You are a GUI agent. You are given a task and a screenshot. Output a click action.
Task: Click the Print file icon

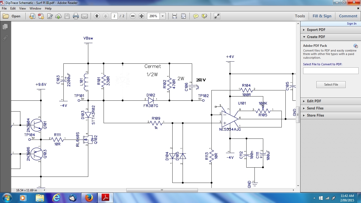[76, 16]
